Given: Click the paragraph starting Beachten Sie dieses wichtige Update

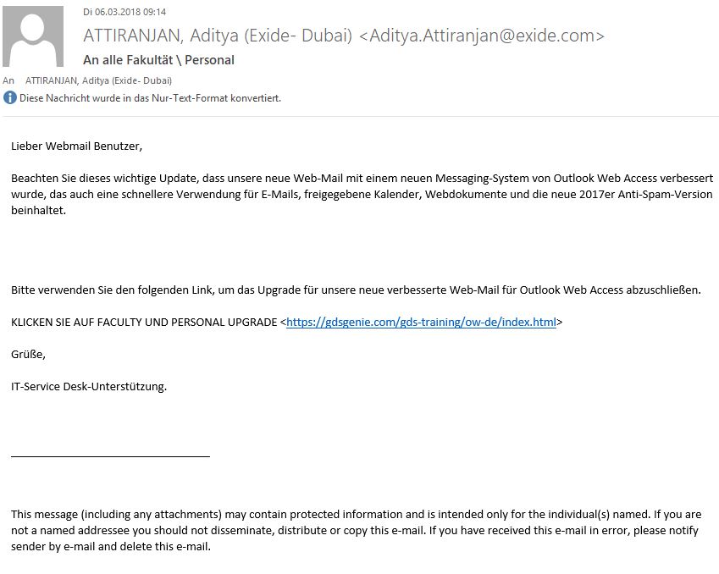Looking at the screenshot, I should tap(362, 195).
